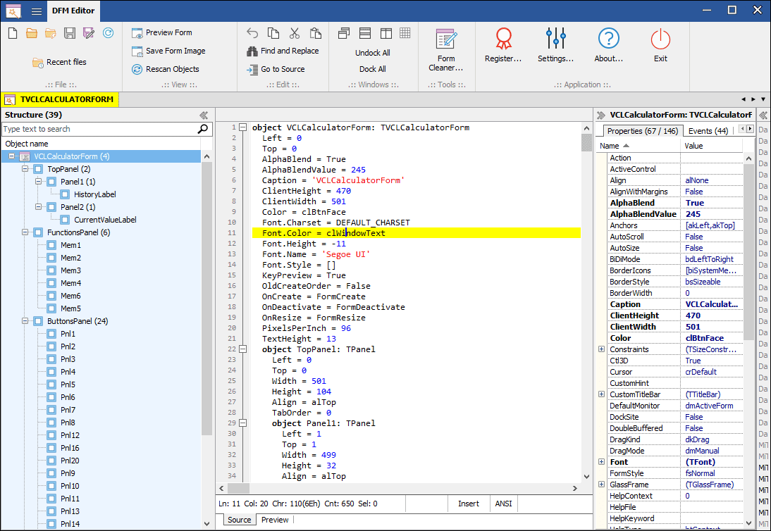771x531 pixels.
Task: Open the hamburger menu in title bar
Action: (x=37, y=11)
